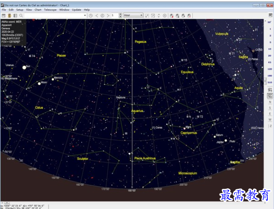Click the set time clock icon

tap(91, 15)
